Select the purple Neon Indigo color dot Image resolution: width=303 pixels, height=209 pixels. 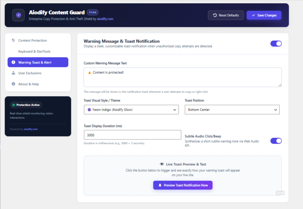click(89, 110)
